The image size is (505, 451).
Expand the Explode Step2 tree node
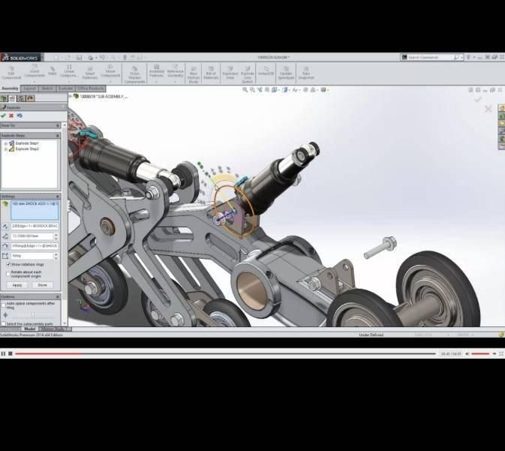tap(6, 149)
